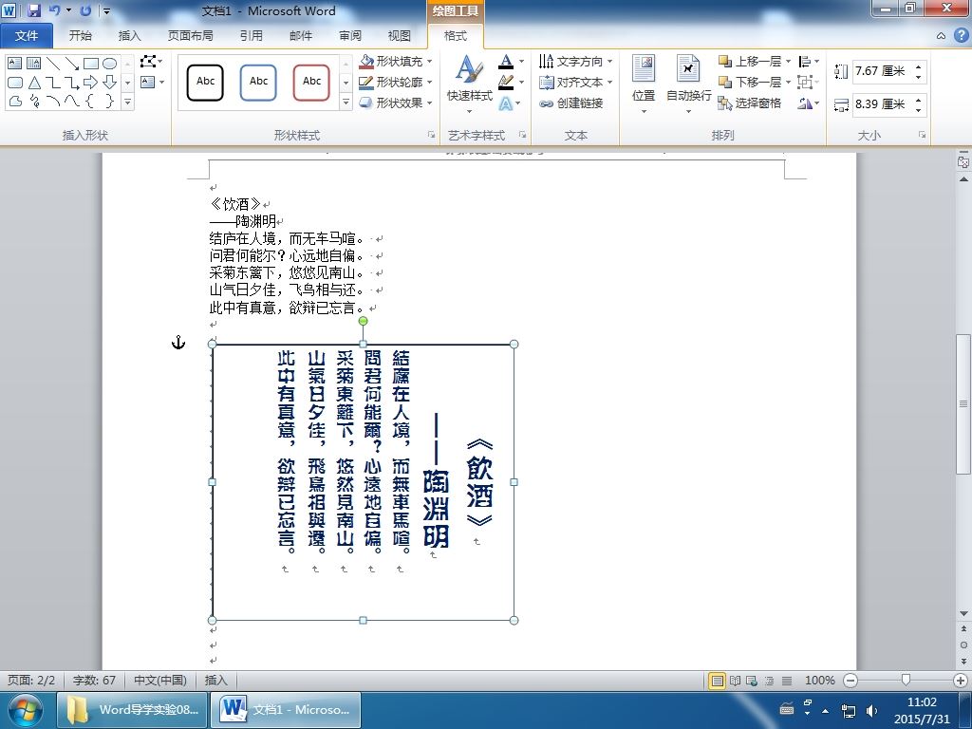Click the text fill color A button

click(x=506, y=62)
